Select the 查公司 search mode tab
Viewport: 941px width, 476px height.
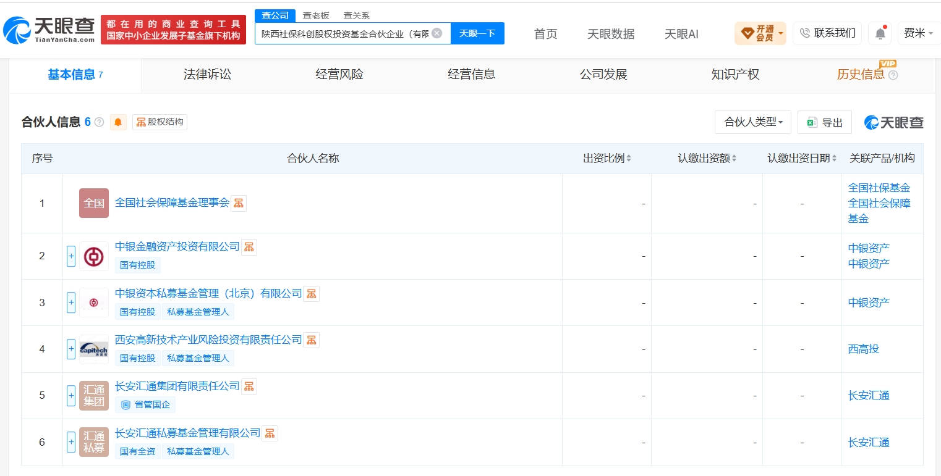275,15
